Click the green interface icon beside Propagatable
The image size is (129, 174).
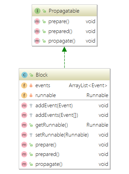pos(37,11)
